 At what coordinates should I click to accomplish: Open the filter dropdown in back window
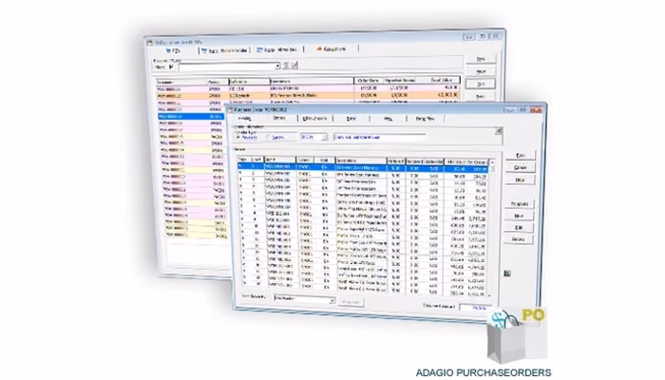pos(277,66)
